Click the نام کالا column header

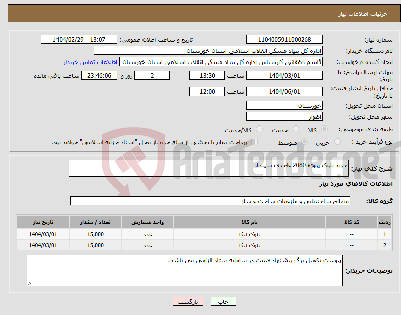(x=249, y=222)
